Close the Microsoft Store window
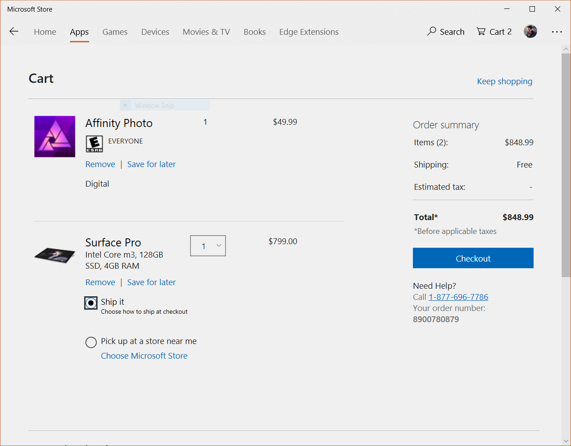The height and width of the screenshot is (446, 571). (x=557, y=9)
